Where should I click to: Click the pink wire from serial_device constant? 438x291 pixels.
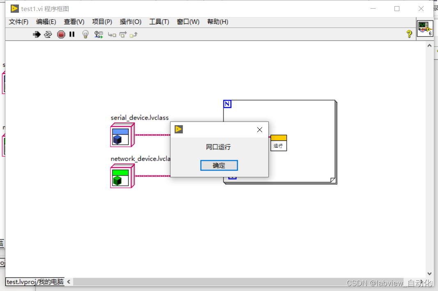tap(152, 135)
